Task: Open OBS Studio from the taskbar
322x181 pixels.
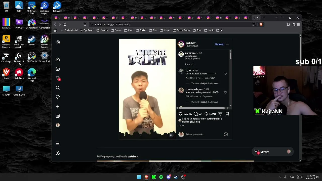Action: pyautogui.click(x=183, y=177)
